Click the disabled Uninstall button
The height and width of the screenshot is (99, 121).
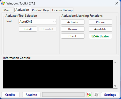tap(47, 29)
